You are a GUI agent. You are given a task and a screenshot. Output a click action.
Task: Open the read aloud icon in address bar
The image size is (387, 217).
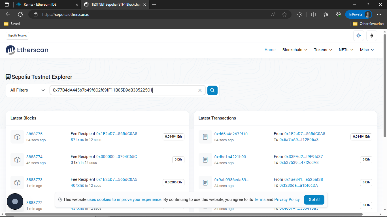[x=273, y=14]
